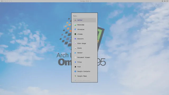Focus the Apps… search field
Screen dimensions: 169x95
[84, 16]
